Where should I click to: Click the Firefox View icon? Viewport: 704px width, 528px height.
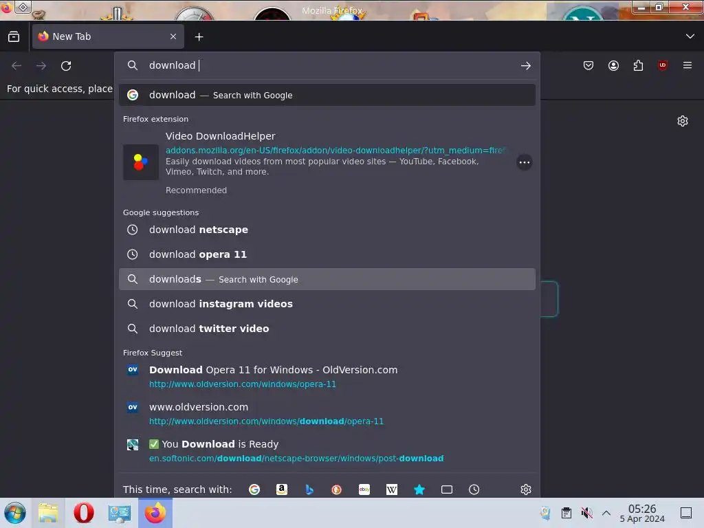[14, 37]
